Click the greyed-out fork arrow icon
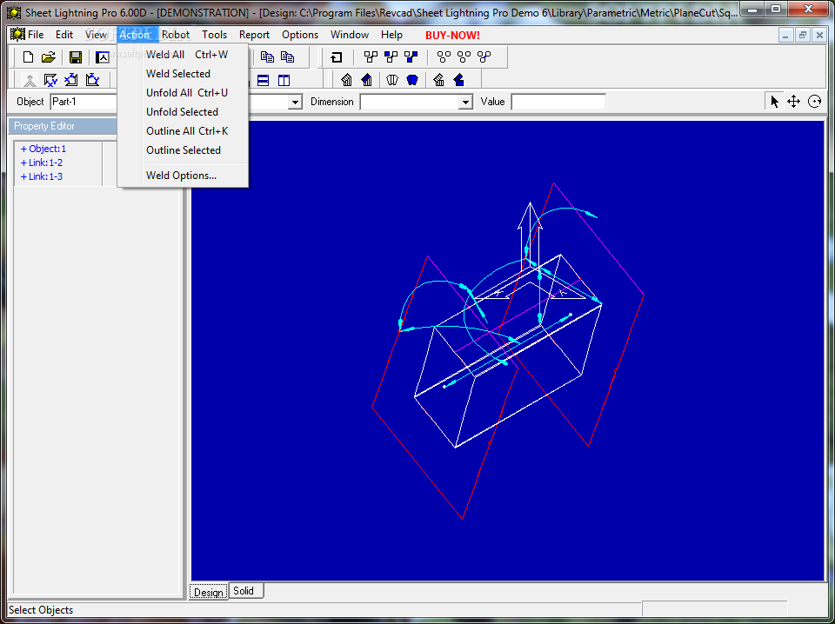 tap(31, 80)
